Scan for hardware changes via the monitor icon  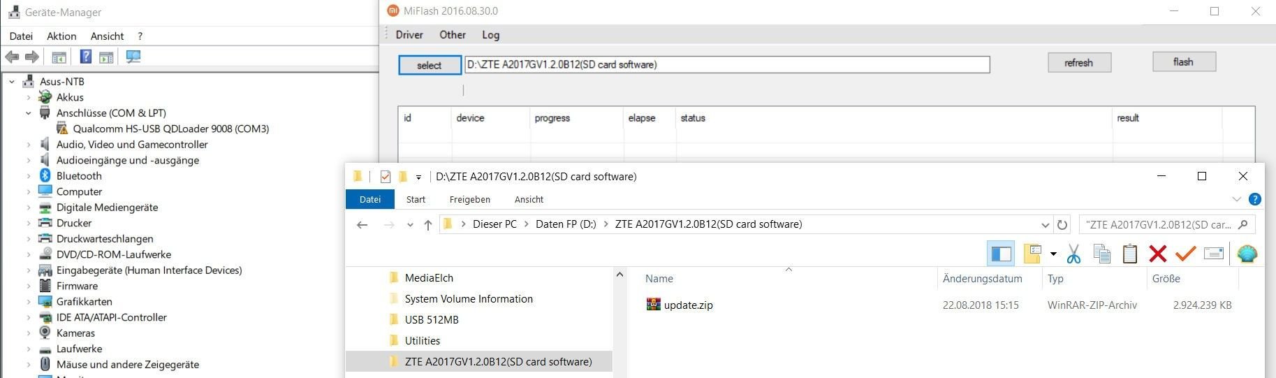[x=133, y=57]
